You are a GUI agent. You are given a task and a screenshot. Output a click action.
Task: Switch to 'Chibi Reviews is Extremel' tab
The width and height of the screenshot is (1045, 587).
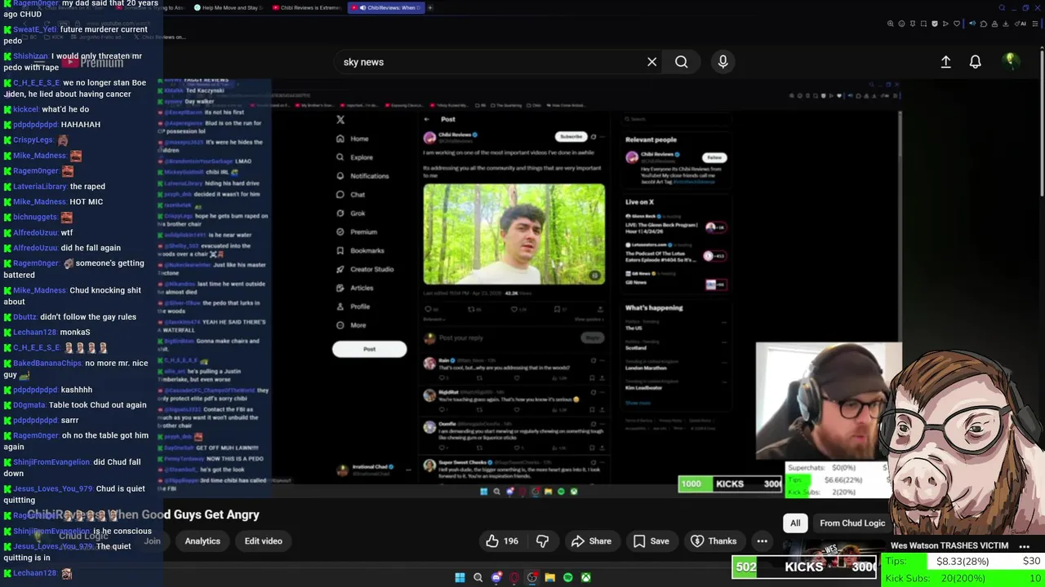tap(306, 8)
